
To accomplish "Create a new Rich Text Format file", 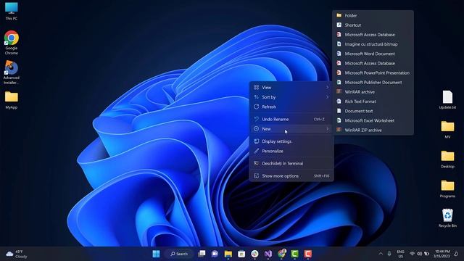I will coord(373,101).
